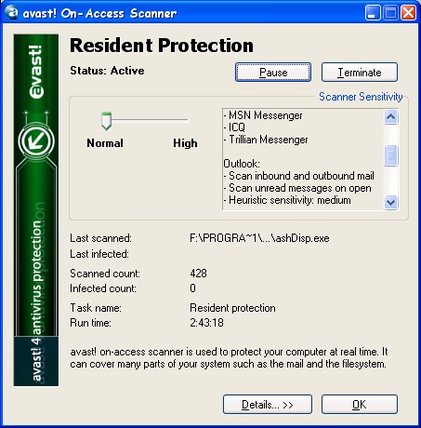Click the last scanned path ashDisp.exe
This screenshot has width=421, height=428.
tap(259, 238)
